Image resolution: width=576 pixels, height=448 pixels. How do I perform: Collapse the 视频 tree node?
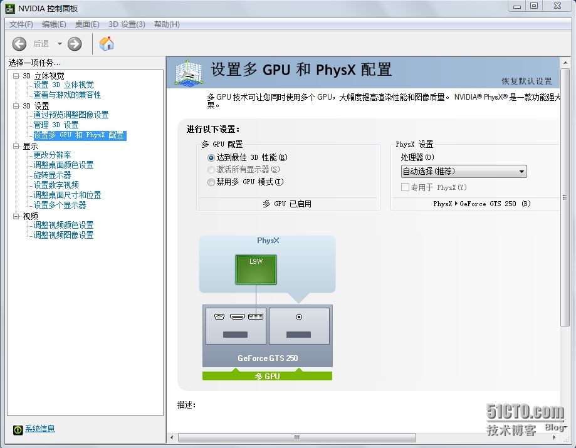(x=16, y=216)
